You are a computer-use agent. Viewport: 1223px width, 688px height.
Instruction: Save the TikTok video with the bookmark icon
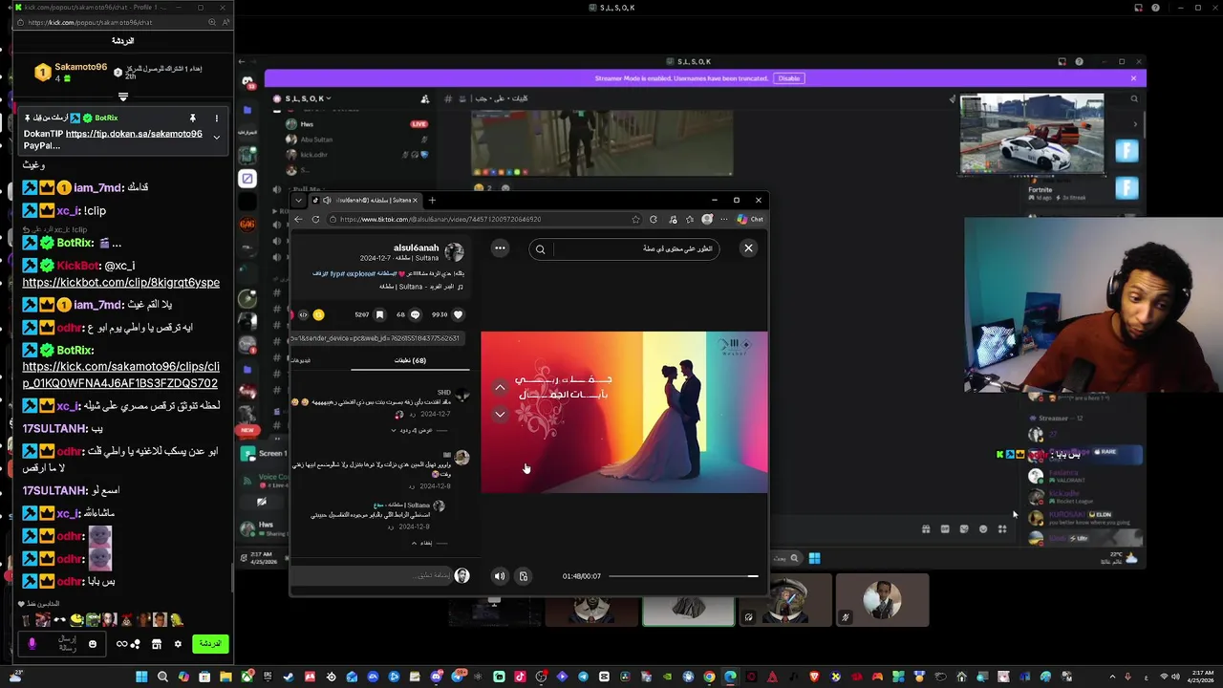pyautogui.click(x=379, y=314)
